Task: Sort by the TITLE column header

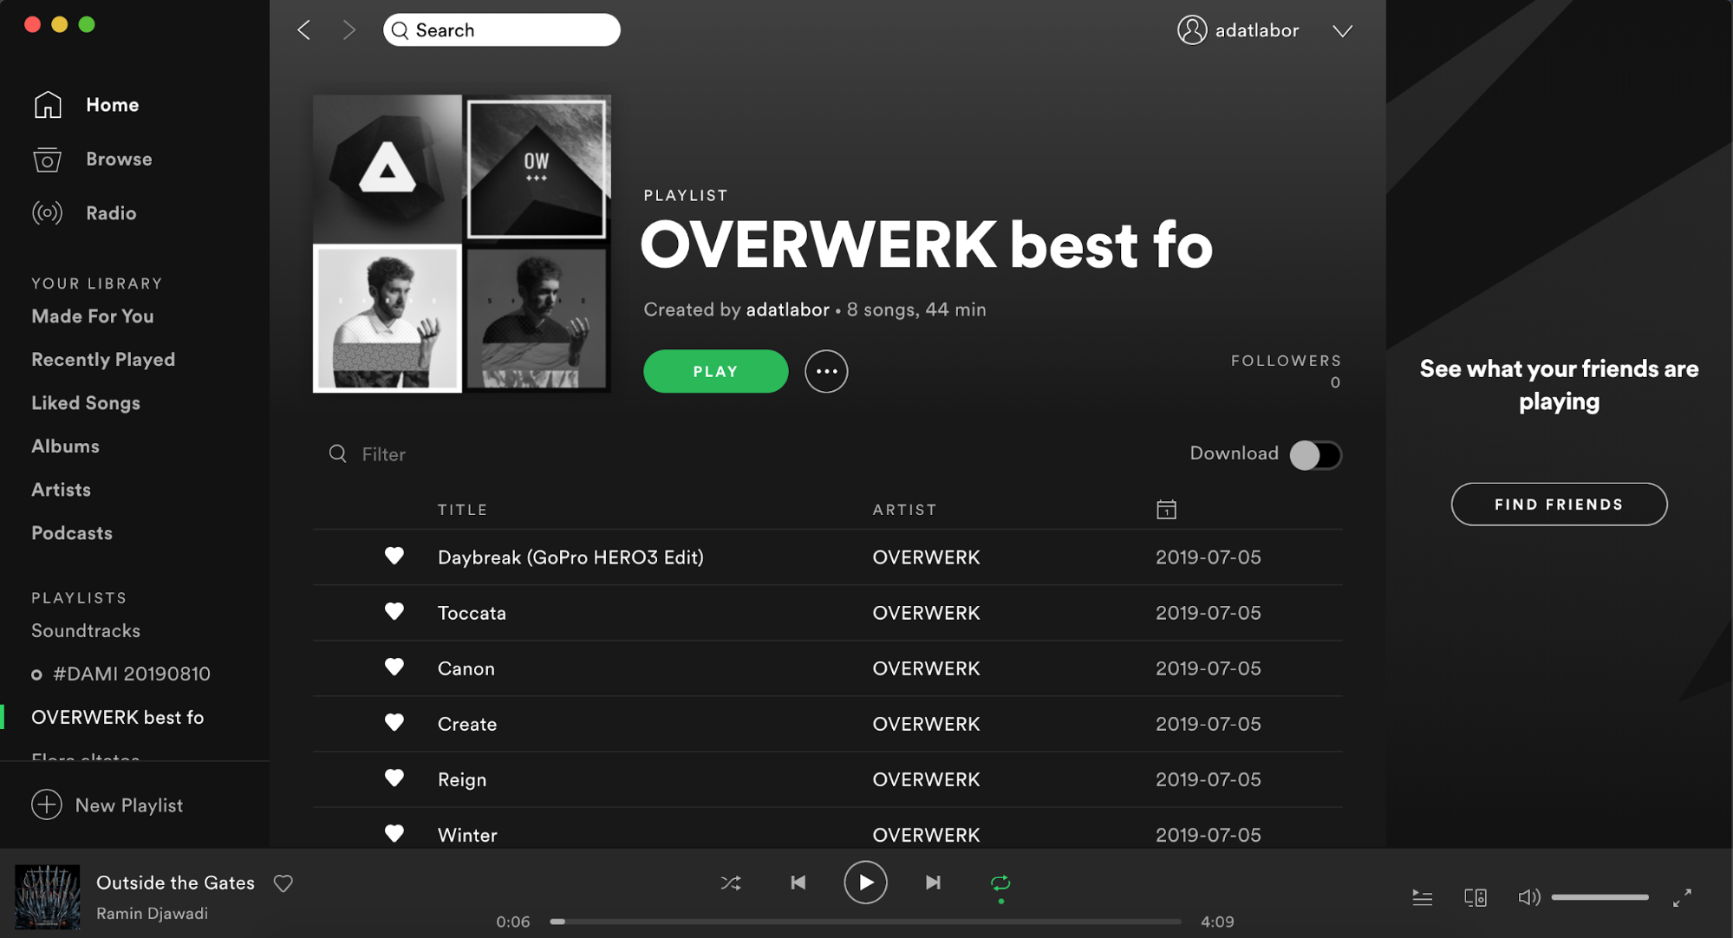Action: click(x=462, y=510)
